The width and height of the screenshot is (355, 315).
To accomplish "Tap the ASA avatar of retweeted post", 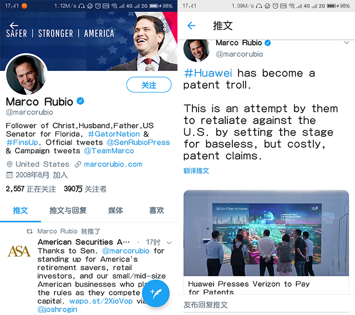I will [19, 251].
